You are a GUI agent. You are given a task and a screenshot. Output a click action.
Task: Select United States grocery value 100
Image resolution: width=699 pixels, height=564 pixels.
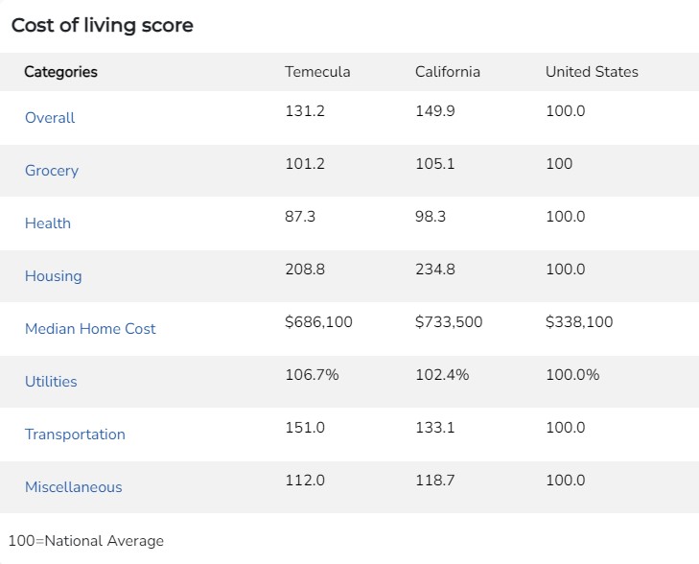coord(559,164)
